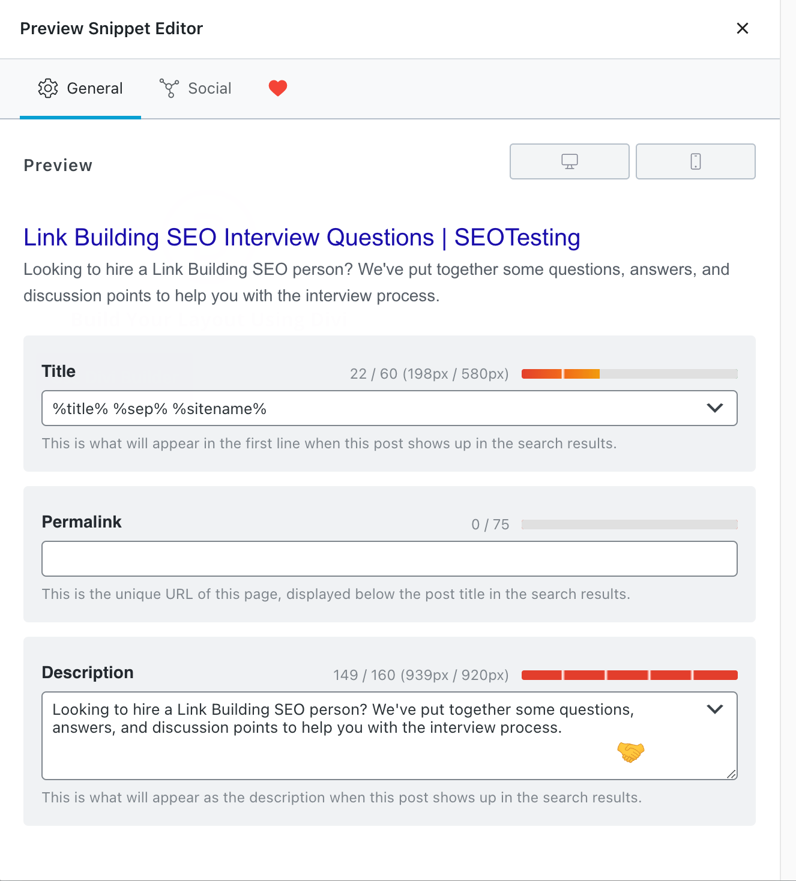Close the Preview Snippet Editor

tap(742, 28)
